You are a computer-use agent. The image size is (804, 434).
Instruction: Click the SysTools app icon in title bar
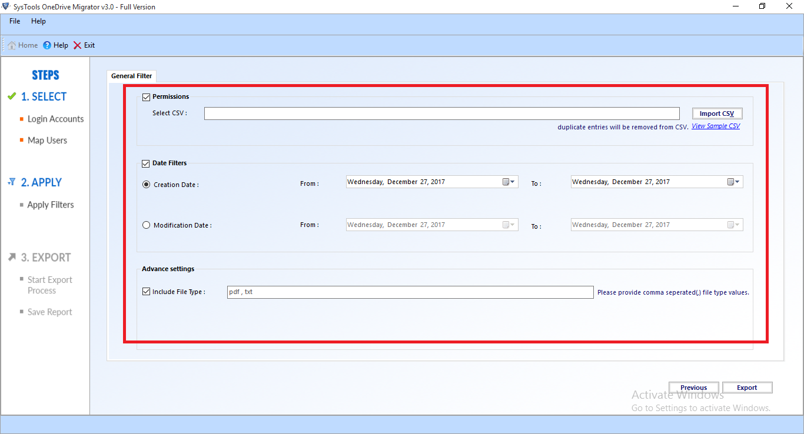point(6,6)
